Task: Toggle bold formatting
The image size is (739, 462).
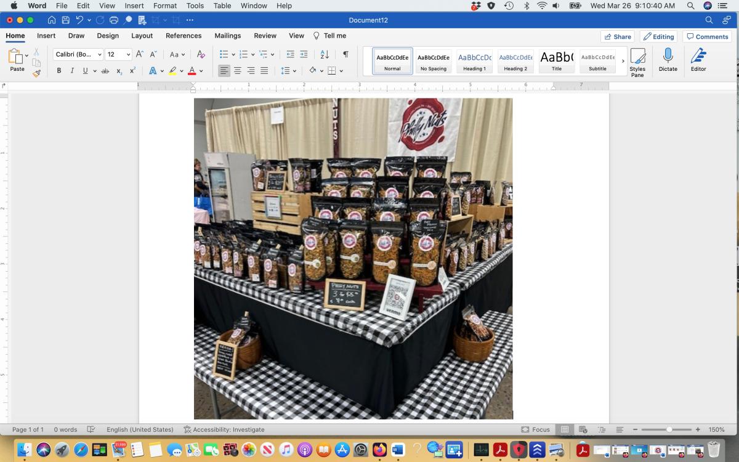Action: (59, 71)
